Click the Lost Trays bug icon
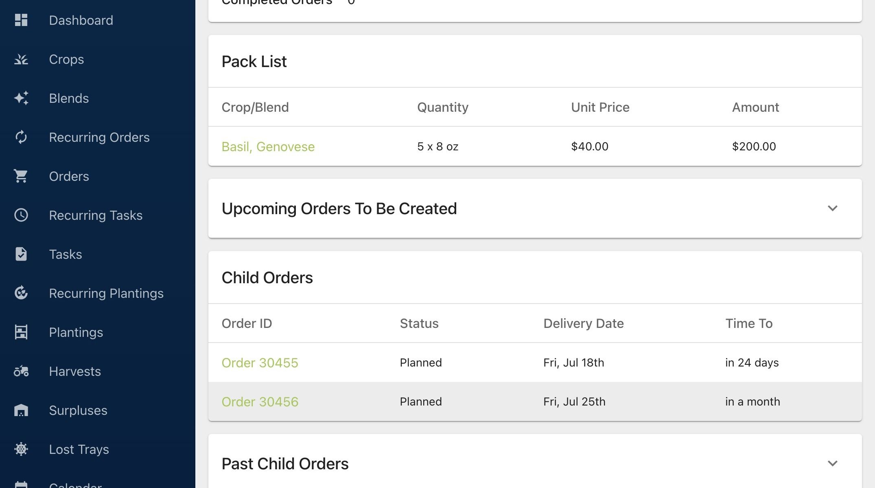 click(21, 449)
